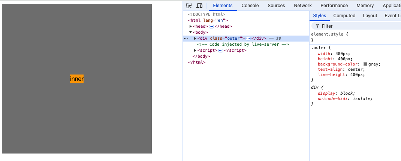
Task: Select the html lang="en" line
Action: 208,20
